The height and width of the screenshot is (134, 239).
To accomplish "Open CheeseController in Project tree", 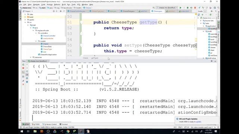I will click(48, 36).
